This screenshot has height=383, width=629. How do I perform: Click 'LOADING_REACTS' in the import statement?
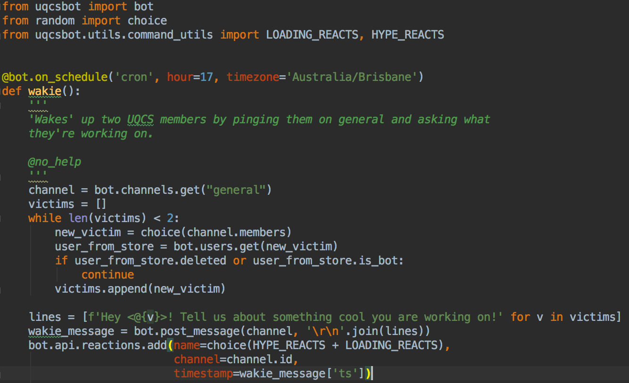pyautogui.click(x=312, y=35)
